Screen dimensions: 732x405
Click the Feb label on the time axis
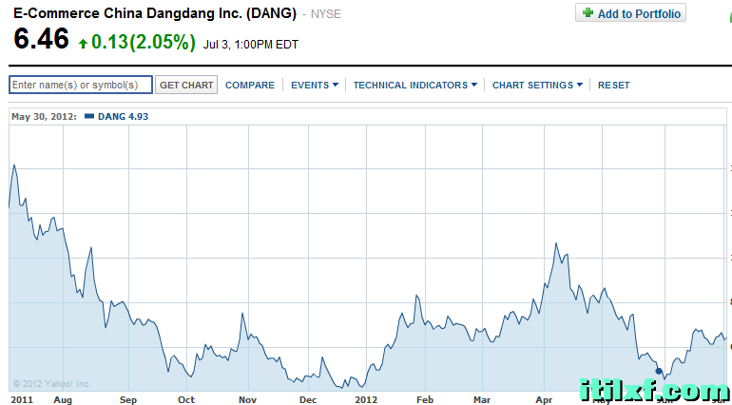pos(425,400)
